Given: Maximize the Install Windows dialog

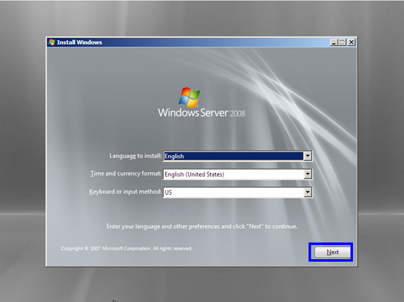Looking at the screenshot, I should (342, 42).
